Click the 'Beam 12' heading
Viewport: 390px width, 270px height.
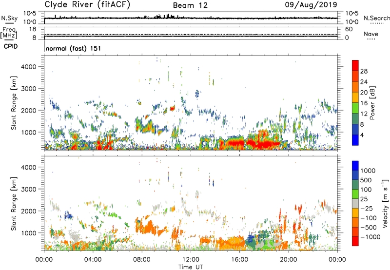click(x=190, y=5)
